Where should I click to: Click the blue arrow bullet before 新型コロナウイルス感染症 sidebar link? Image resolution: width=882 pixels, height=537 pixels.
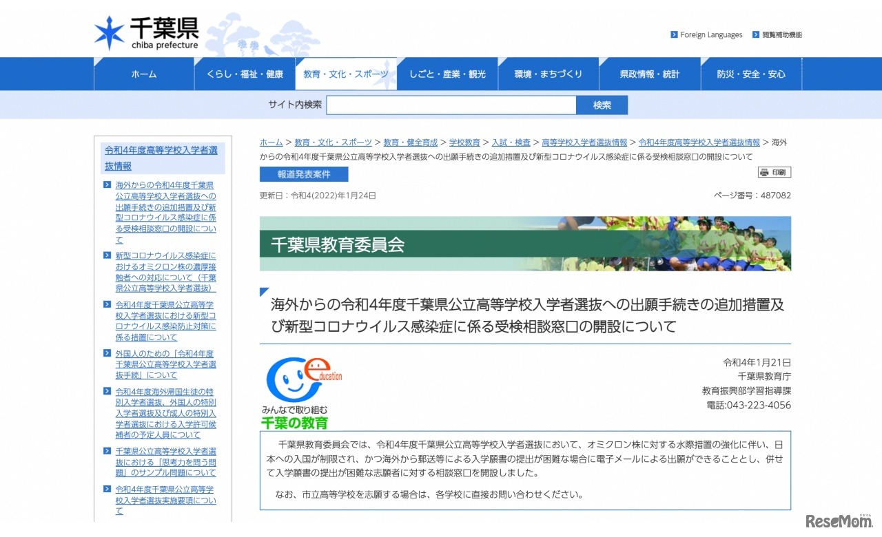coord(107,255)
